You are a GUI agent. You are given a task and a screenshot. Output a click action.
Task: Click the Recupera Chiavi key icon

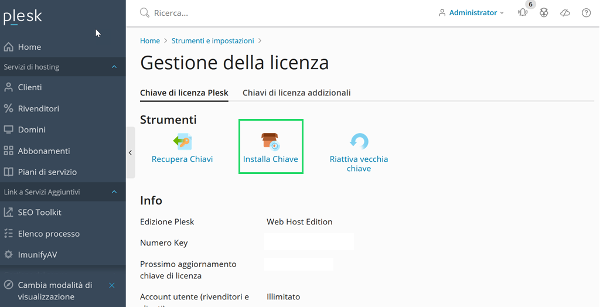(183, 142)
